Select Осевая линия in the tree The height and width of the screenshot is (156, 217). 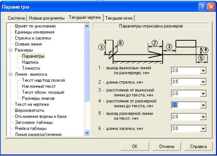tap(28, 44)
